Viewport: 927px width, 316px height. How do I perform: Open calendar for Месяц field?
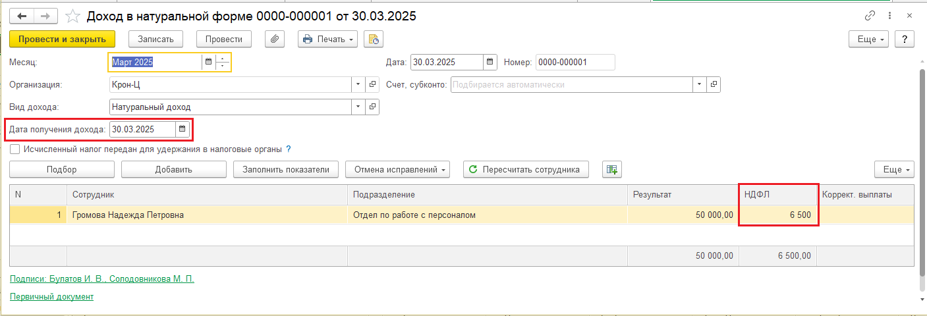208,63
